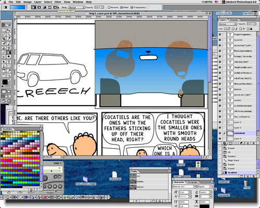Click the exterior path thumbnail
Viewport: 260px width, 208px height.
click(x=133, y=187)
